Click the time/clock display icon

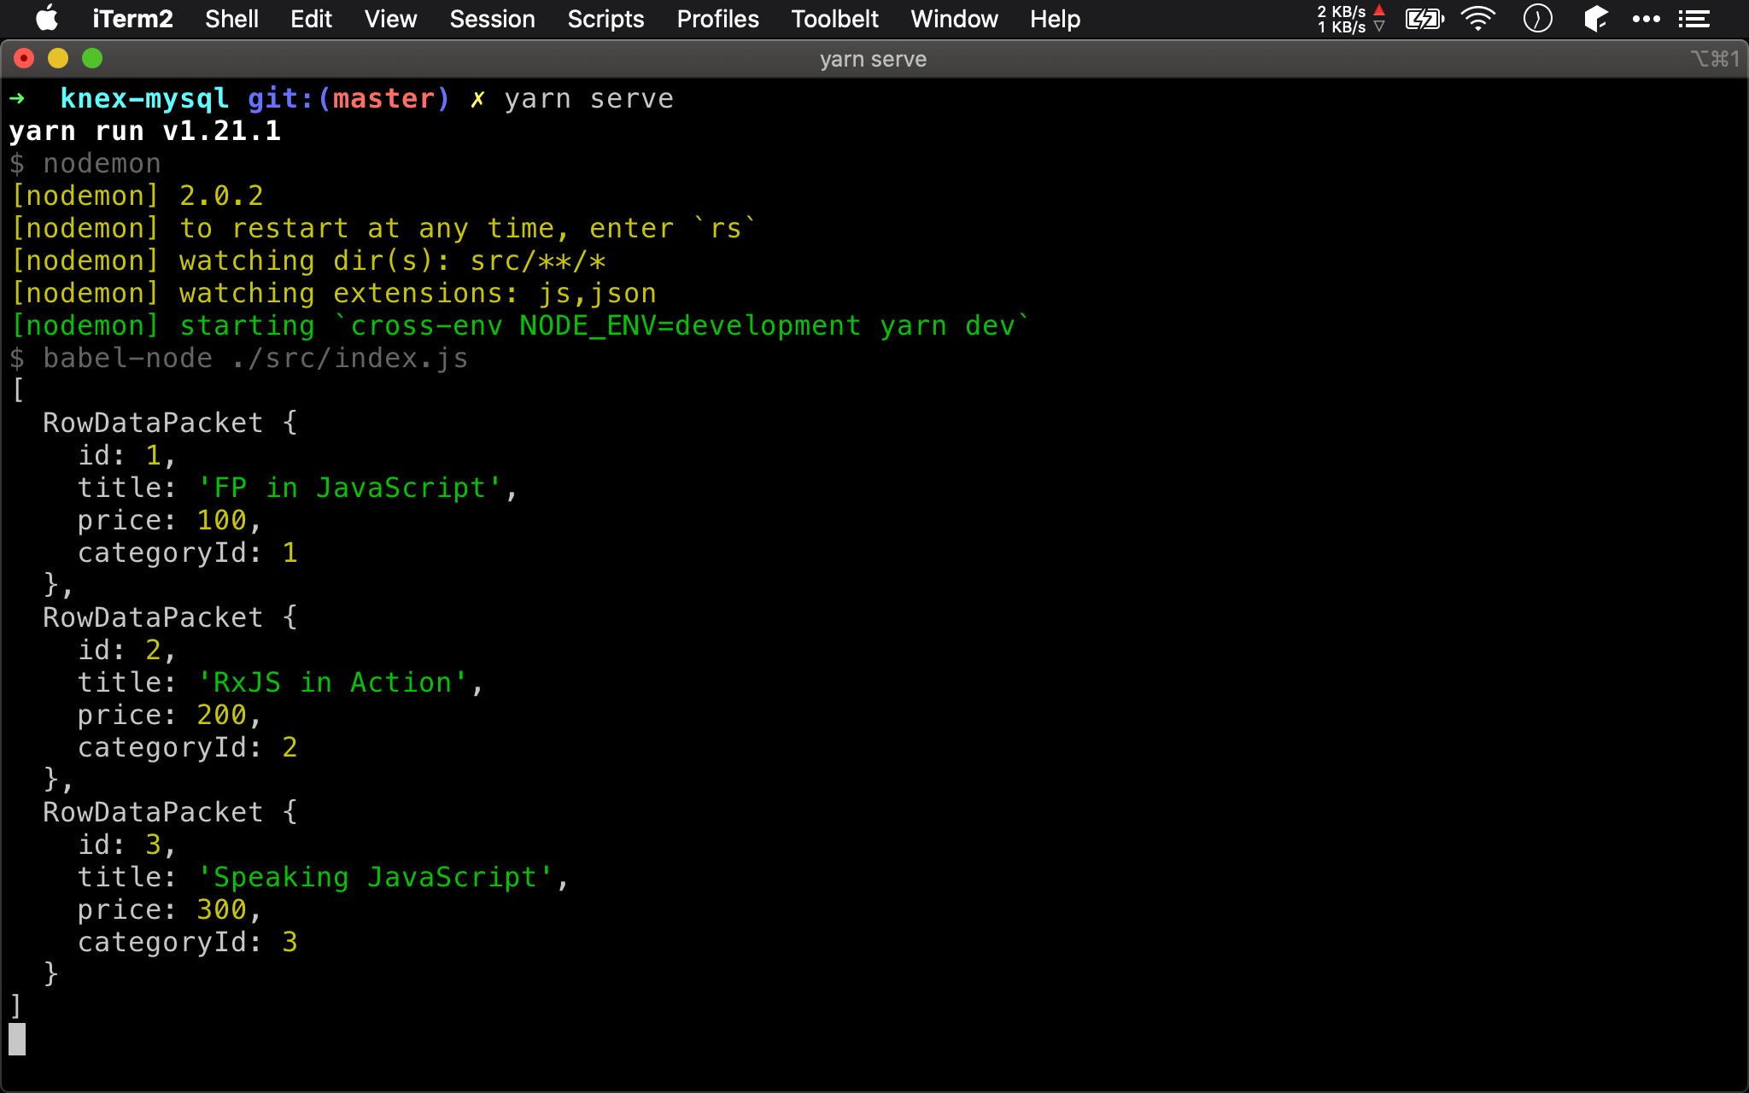[x=1540, y=19]
